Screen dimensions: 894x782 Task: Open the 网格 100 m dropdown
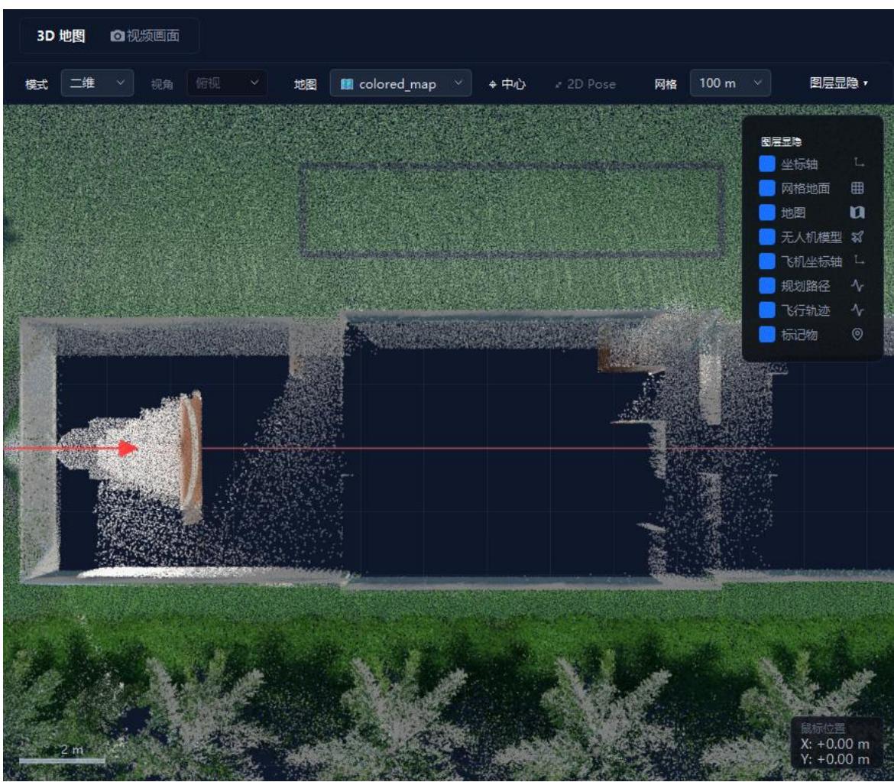[730, 83]
